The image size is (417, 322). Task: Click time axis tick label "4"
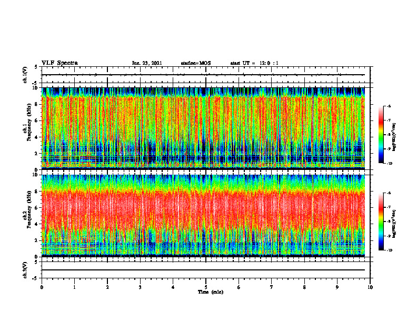tap(173, 287)
